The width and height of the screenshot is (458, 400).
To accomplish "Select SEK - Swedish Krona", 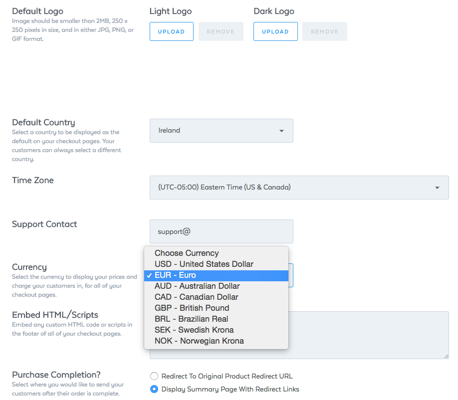I will [x=216, y=330].
